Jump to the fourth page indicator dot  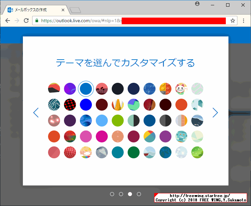(139, 194)
